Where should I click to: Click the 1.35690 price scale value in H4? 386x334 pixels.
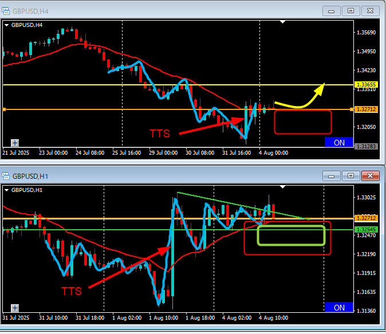tap(366, 33)
